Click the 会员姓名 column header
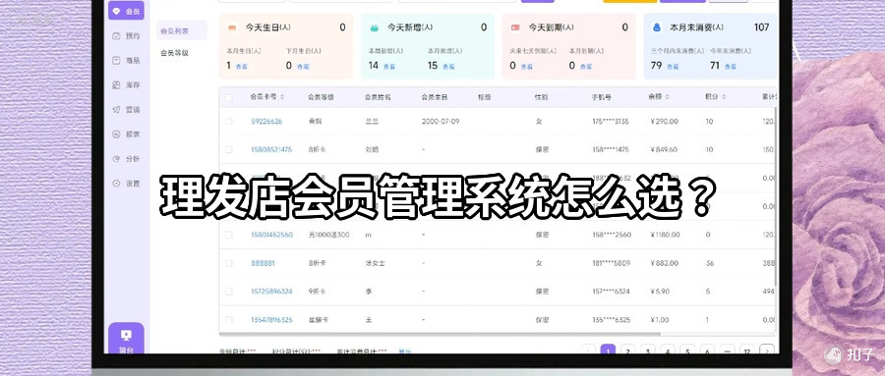Image resolution: width=885 pixels, height=376 pixels. [378, 97]
